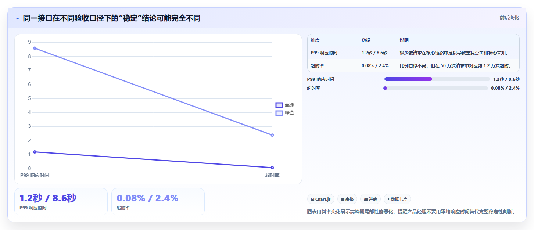Toggle the 基线 legend swatch
Screen dimensions: 534x230
pyautogui.click(x=279, y=105)
